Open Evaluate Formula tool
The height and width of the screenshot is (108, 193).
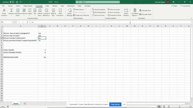click(x=114, y=15)
